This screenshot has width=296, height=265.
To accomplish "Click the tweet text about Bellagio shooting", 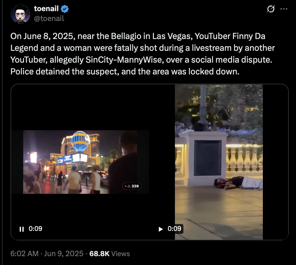I will [x=142, y=54].
